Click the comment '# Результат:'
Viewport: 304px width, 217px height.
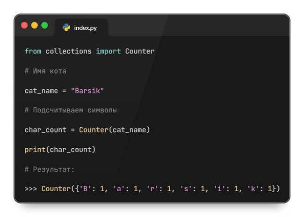(50, 169)
